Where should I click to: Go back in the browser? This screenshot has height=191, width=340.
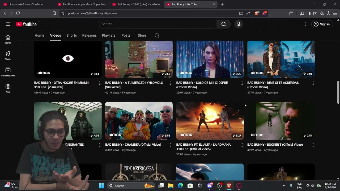click(x=5, y=13)
